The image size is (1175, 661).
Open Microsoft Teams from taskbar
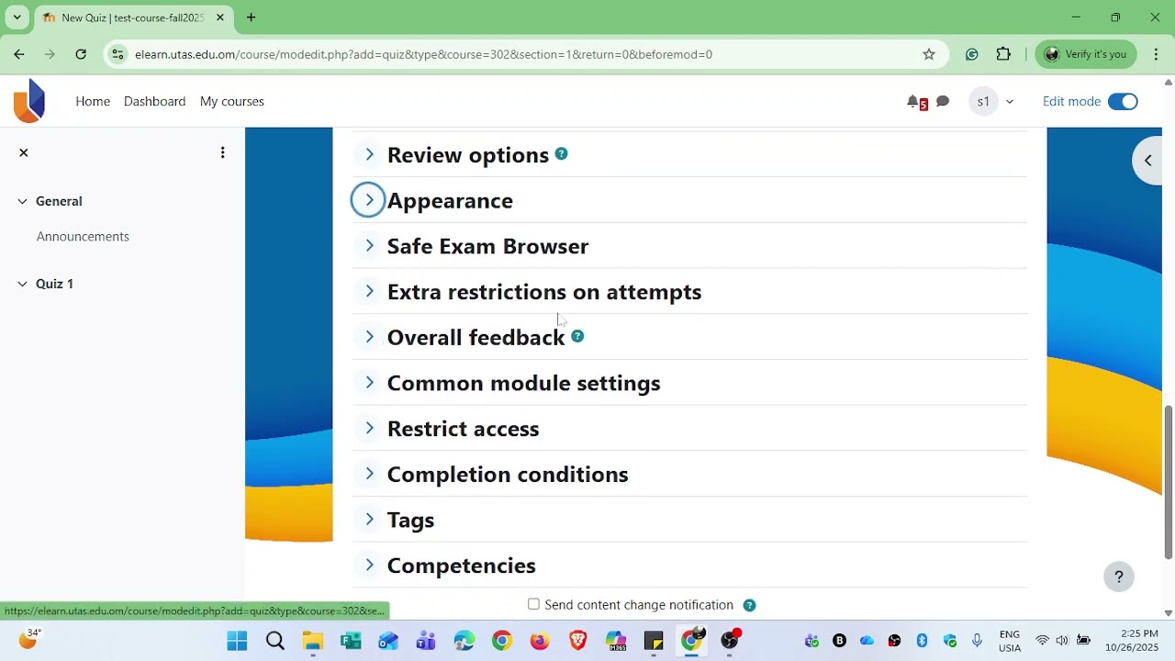click(426, 641)
